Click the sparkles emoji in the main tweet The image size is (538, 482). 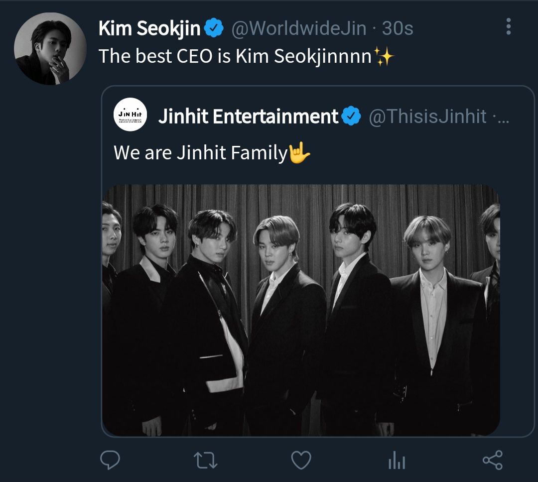point(384,57)
